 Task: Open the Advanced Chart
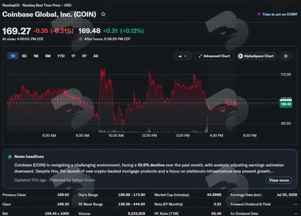click(x=214, y=56)
